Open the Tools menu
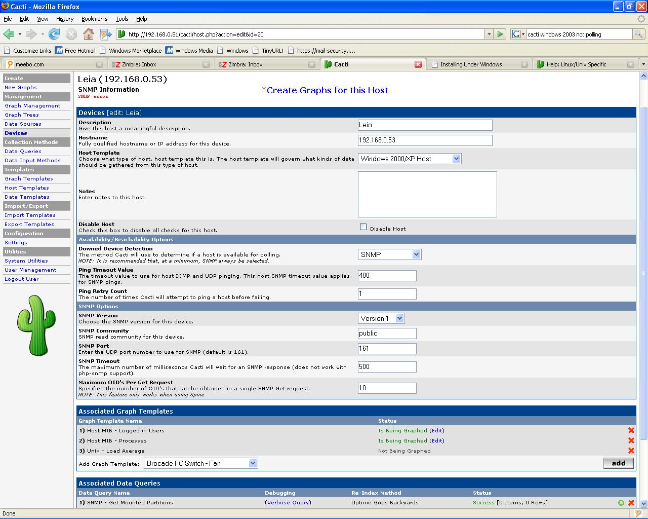648x519 pixels. 122,19
